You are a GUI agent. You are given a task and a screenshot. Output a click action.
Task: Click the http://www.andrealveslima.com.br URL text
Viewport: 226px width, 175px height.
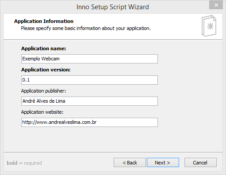point(59,122)
